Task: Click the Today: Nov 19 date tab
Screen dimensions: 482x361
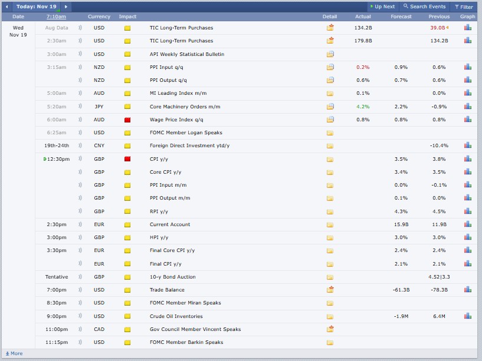Action: 37,6
